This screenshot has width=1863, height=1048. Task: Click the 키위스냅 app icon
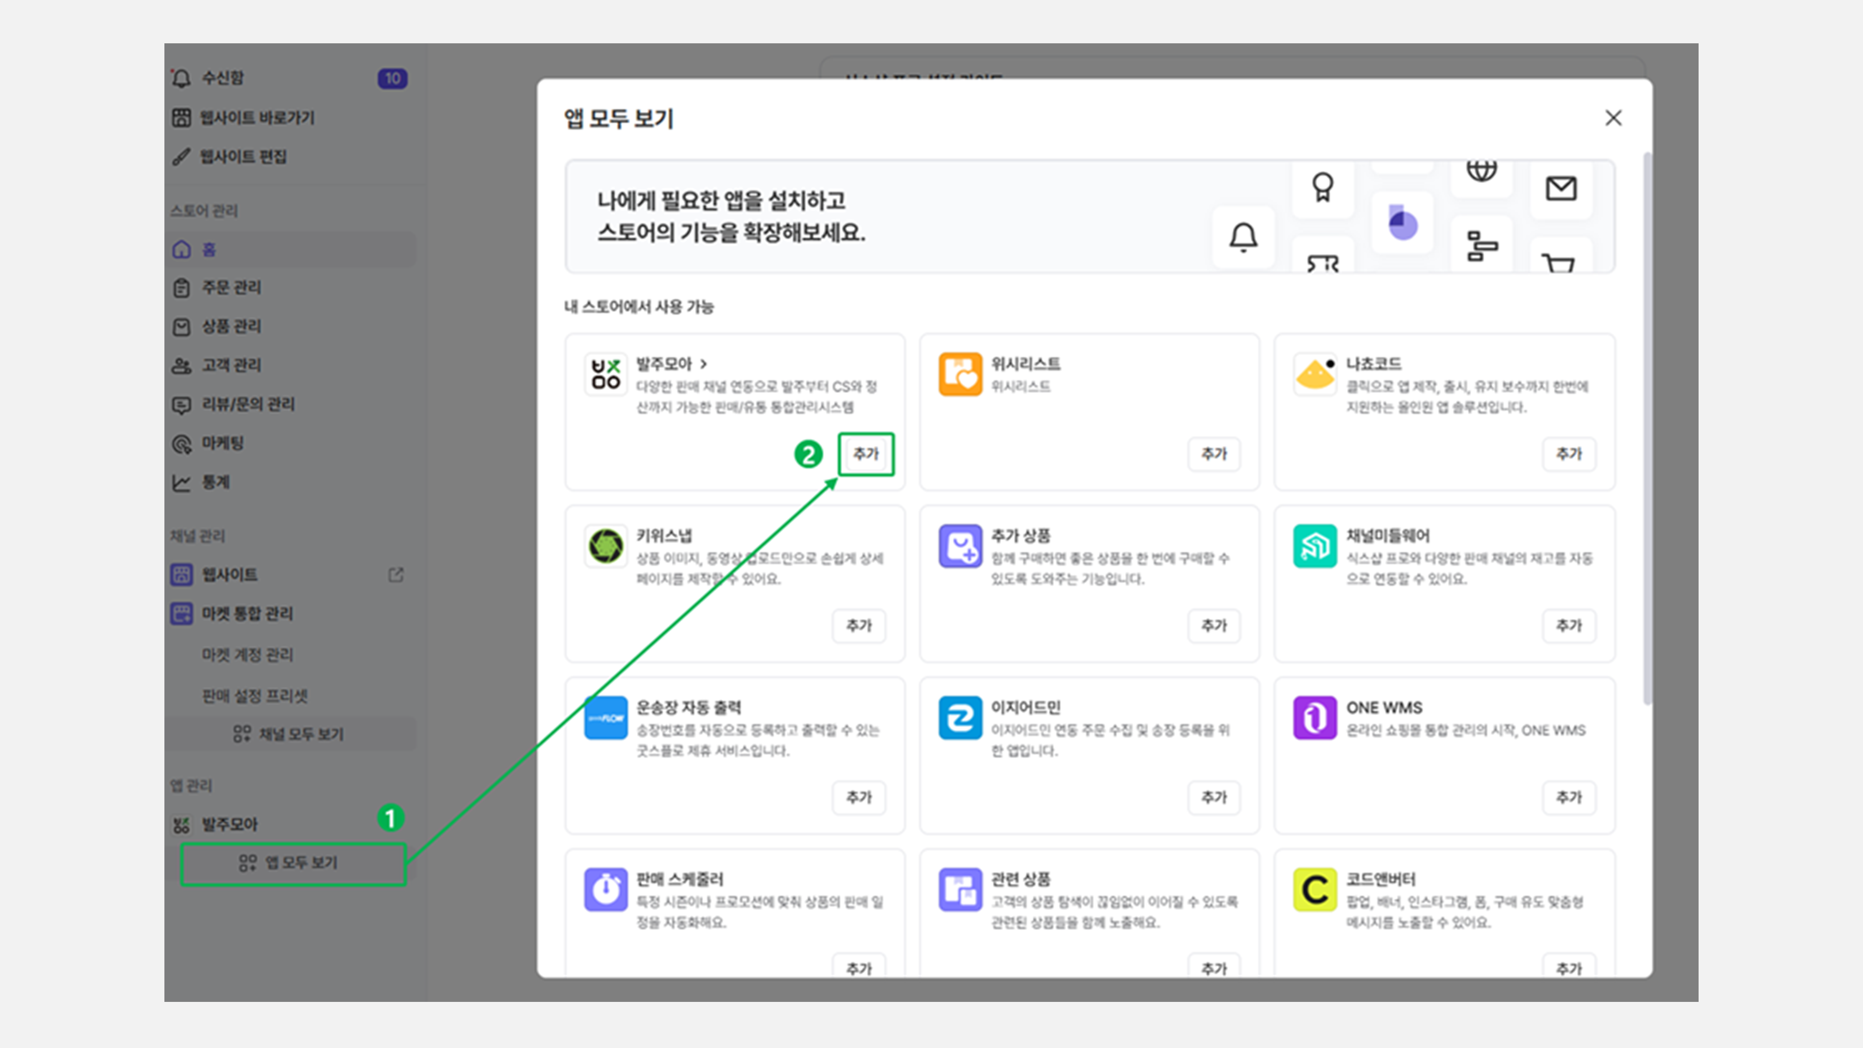point(605,546)
